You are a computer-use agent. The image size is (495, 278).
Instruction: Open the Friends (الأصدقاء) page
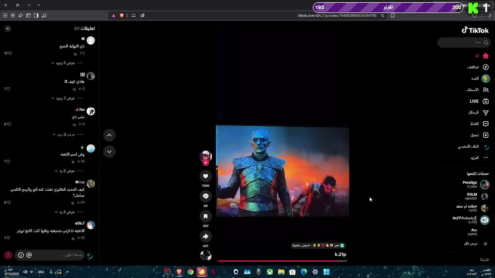coord(478,90)
